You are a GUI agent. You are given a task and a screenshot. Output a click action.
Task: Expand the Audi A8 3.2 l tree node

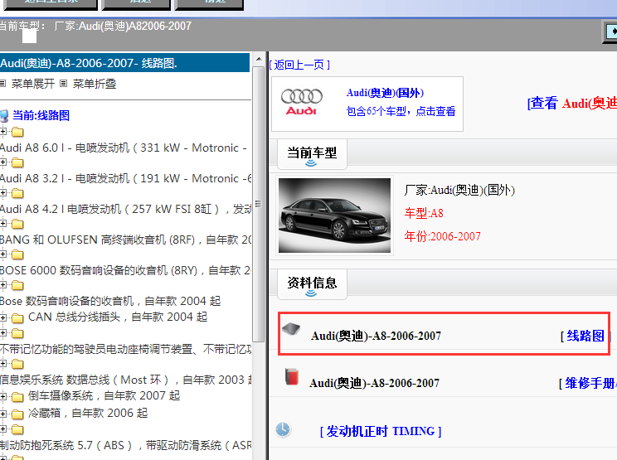(3, 162)
